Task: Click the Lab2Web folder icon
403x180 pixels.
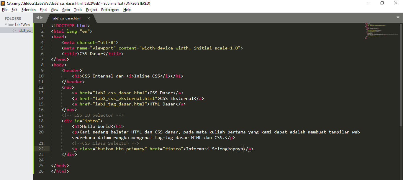Action: (11, 25)
